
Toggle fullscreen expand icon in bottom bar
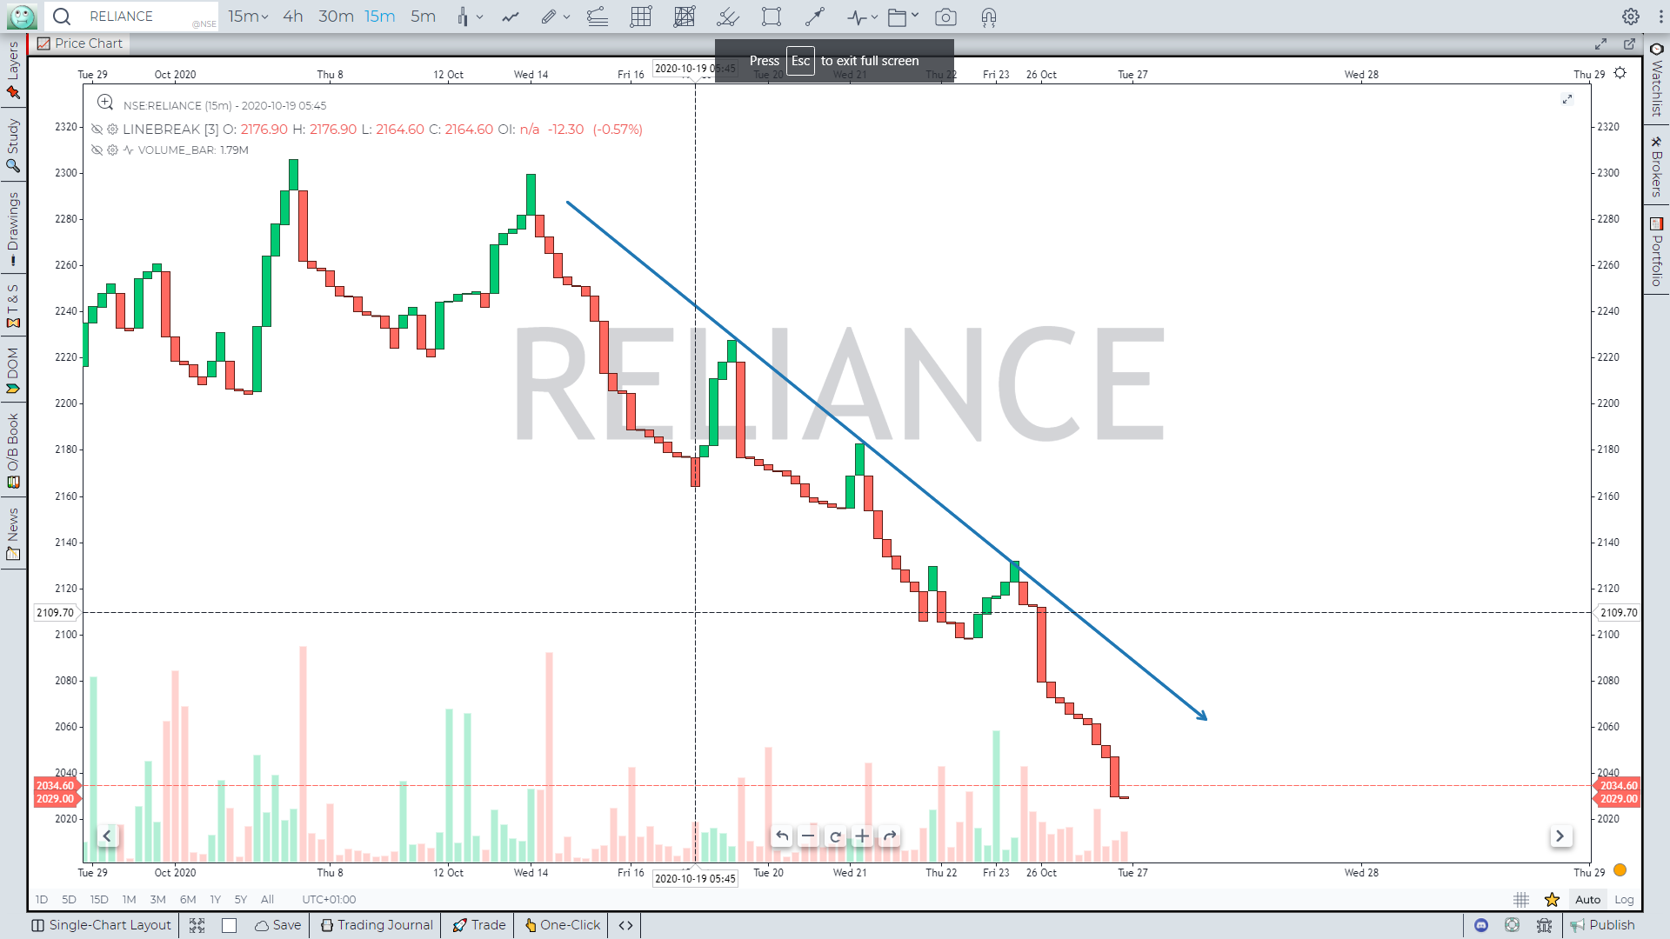(x=197, y=925)
